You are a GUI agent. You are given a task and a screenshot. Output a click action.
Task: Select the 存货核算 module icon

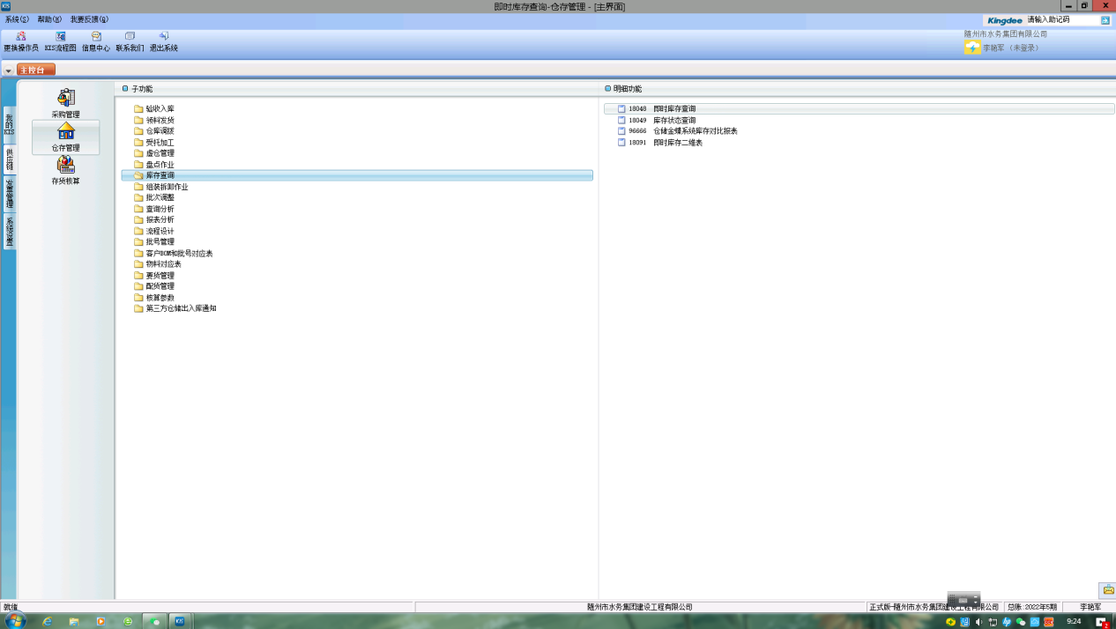(66, 165)
